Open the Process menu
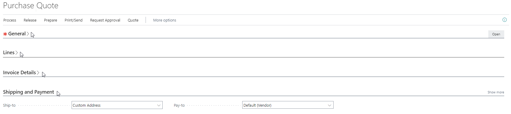This screenshot has height=114, width=511. pos(10,20)
